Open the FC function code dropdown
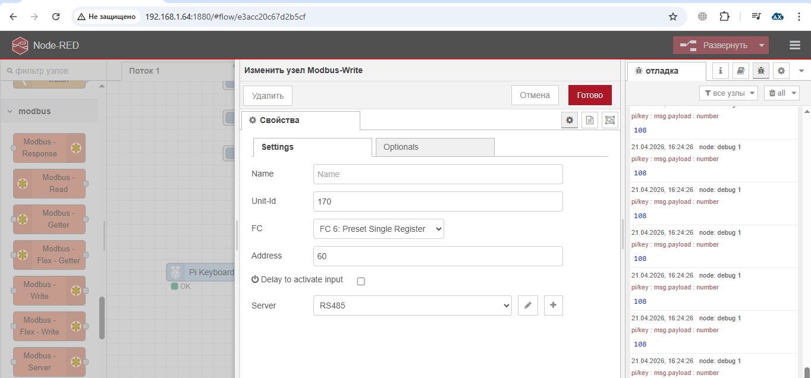 coord(379,229)
